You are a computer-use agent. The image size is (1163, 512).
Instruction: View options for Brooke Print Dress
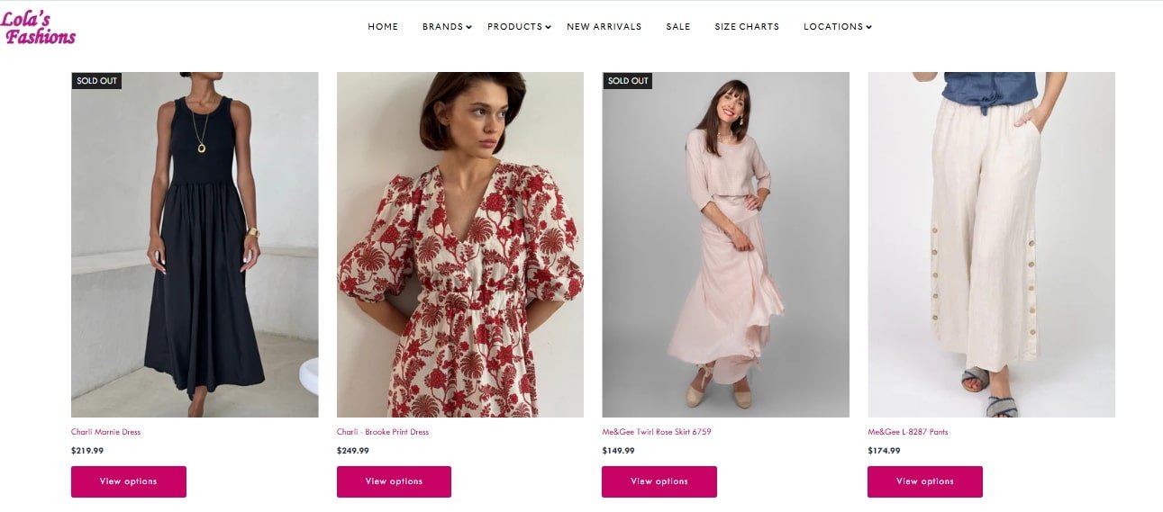click(x=394, y=481)
